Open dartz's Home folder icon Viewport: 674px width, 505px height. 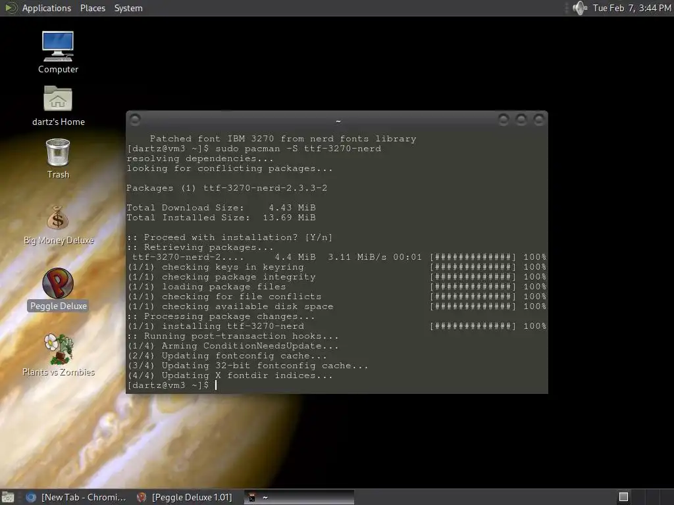58,106
